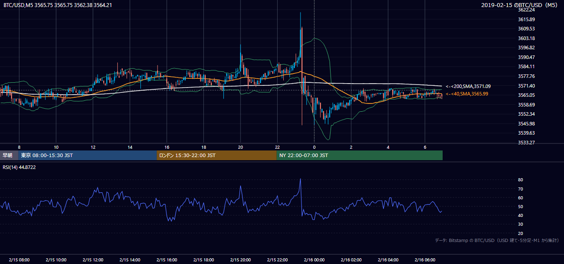Click the 200 SMA 3571.09 label
Viewport: 564px width, 264px height.
(469, 87)
